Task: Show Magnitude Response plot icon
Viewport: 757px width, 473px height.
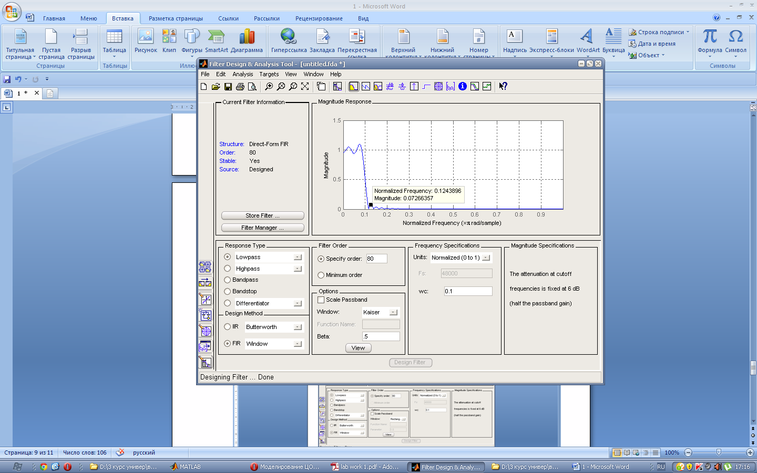Action: 354,87
